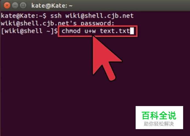Click the word ssh in the first line

56,16
